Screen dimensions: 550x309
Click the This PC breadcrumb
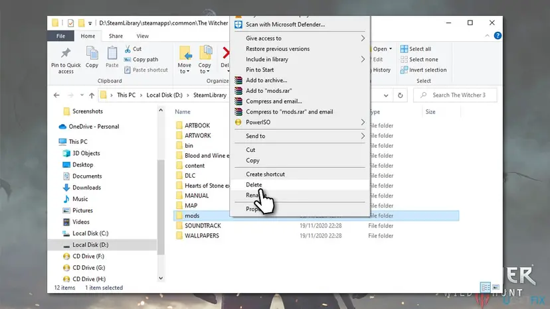click(126, 95)
